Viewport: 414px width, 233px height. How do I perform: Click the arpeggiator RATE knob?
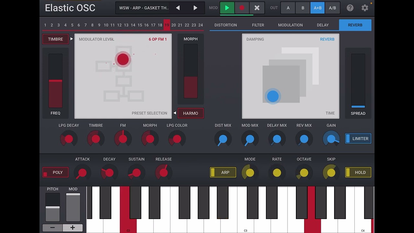(x=277, y=173)
